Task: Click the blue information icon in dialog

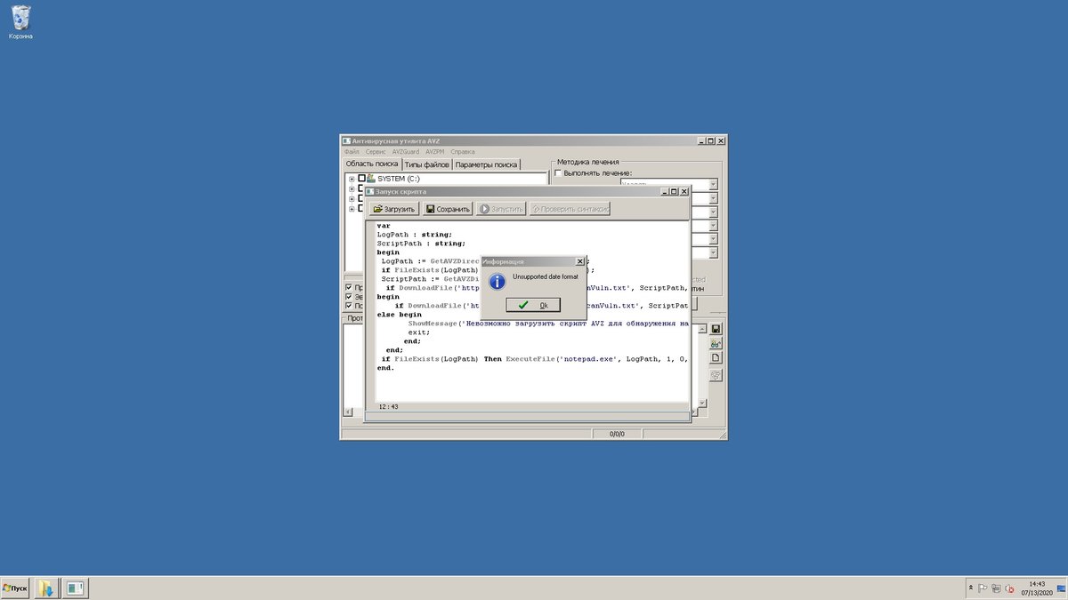Action: 497,281
